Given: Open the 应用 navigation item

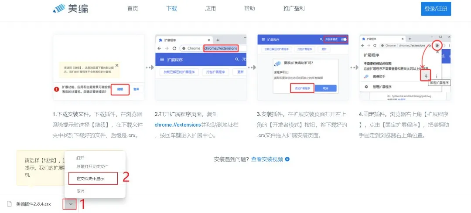Looking at the screenshot, I should tap(210, 8).
